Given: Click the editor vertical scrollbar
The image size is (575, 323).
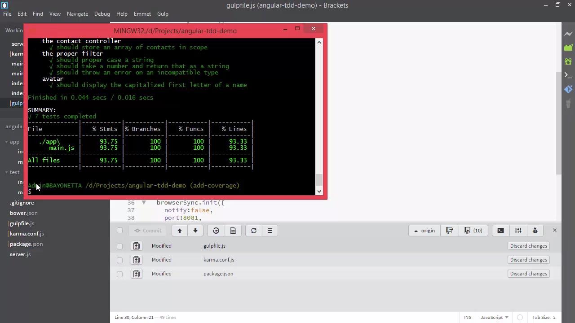Looking at the screenshot, I should (x=559, y=123).
